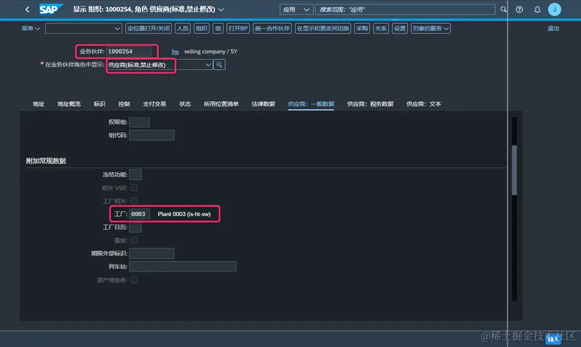581x347 pixels.
Task: Click the header search input field
Action: click(405, 10)
